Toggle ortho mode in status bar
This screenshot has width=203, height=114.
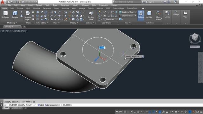point(134,112)
